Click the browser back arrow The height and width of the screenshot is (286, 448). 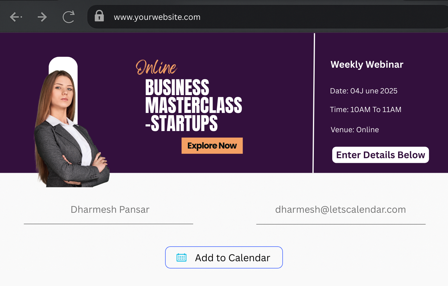[x=15, y=17]
